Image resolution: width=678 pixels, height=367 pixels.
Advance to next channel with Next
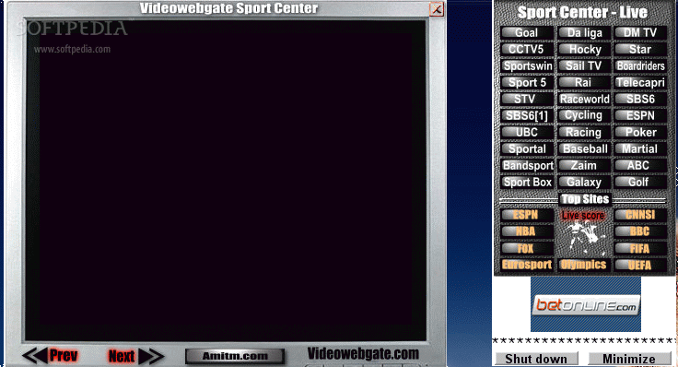135,356
